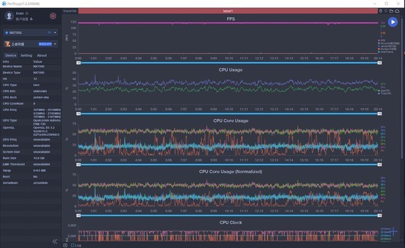Image resolution: width=405 pixels, height=248 pixels.
Task: Toggle the Smooth series in FPS legend
Action: pos(389,44)
